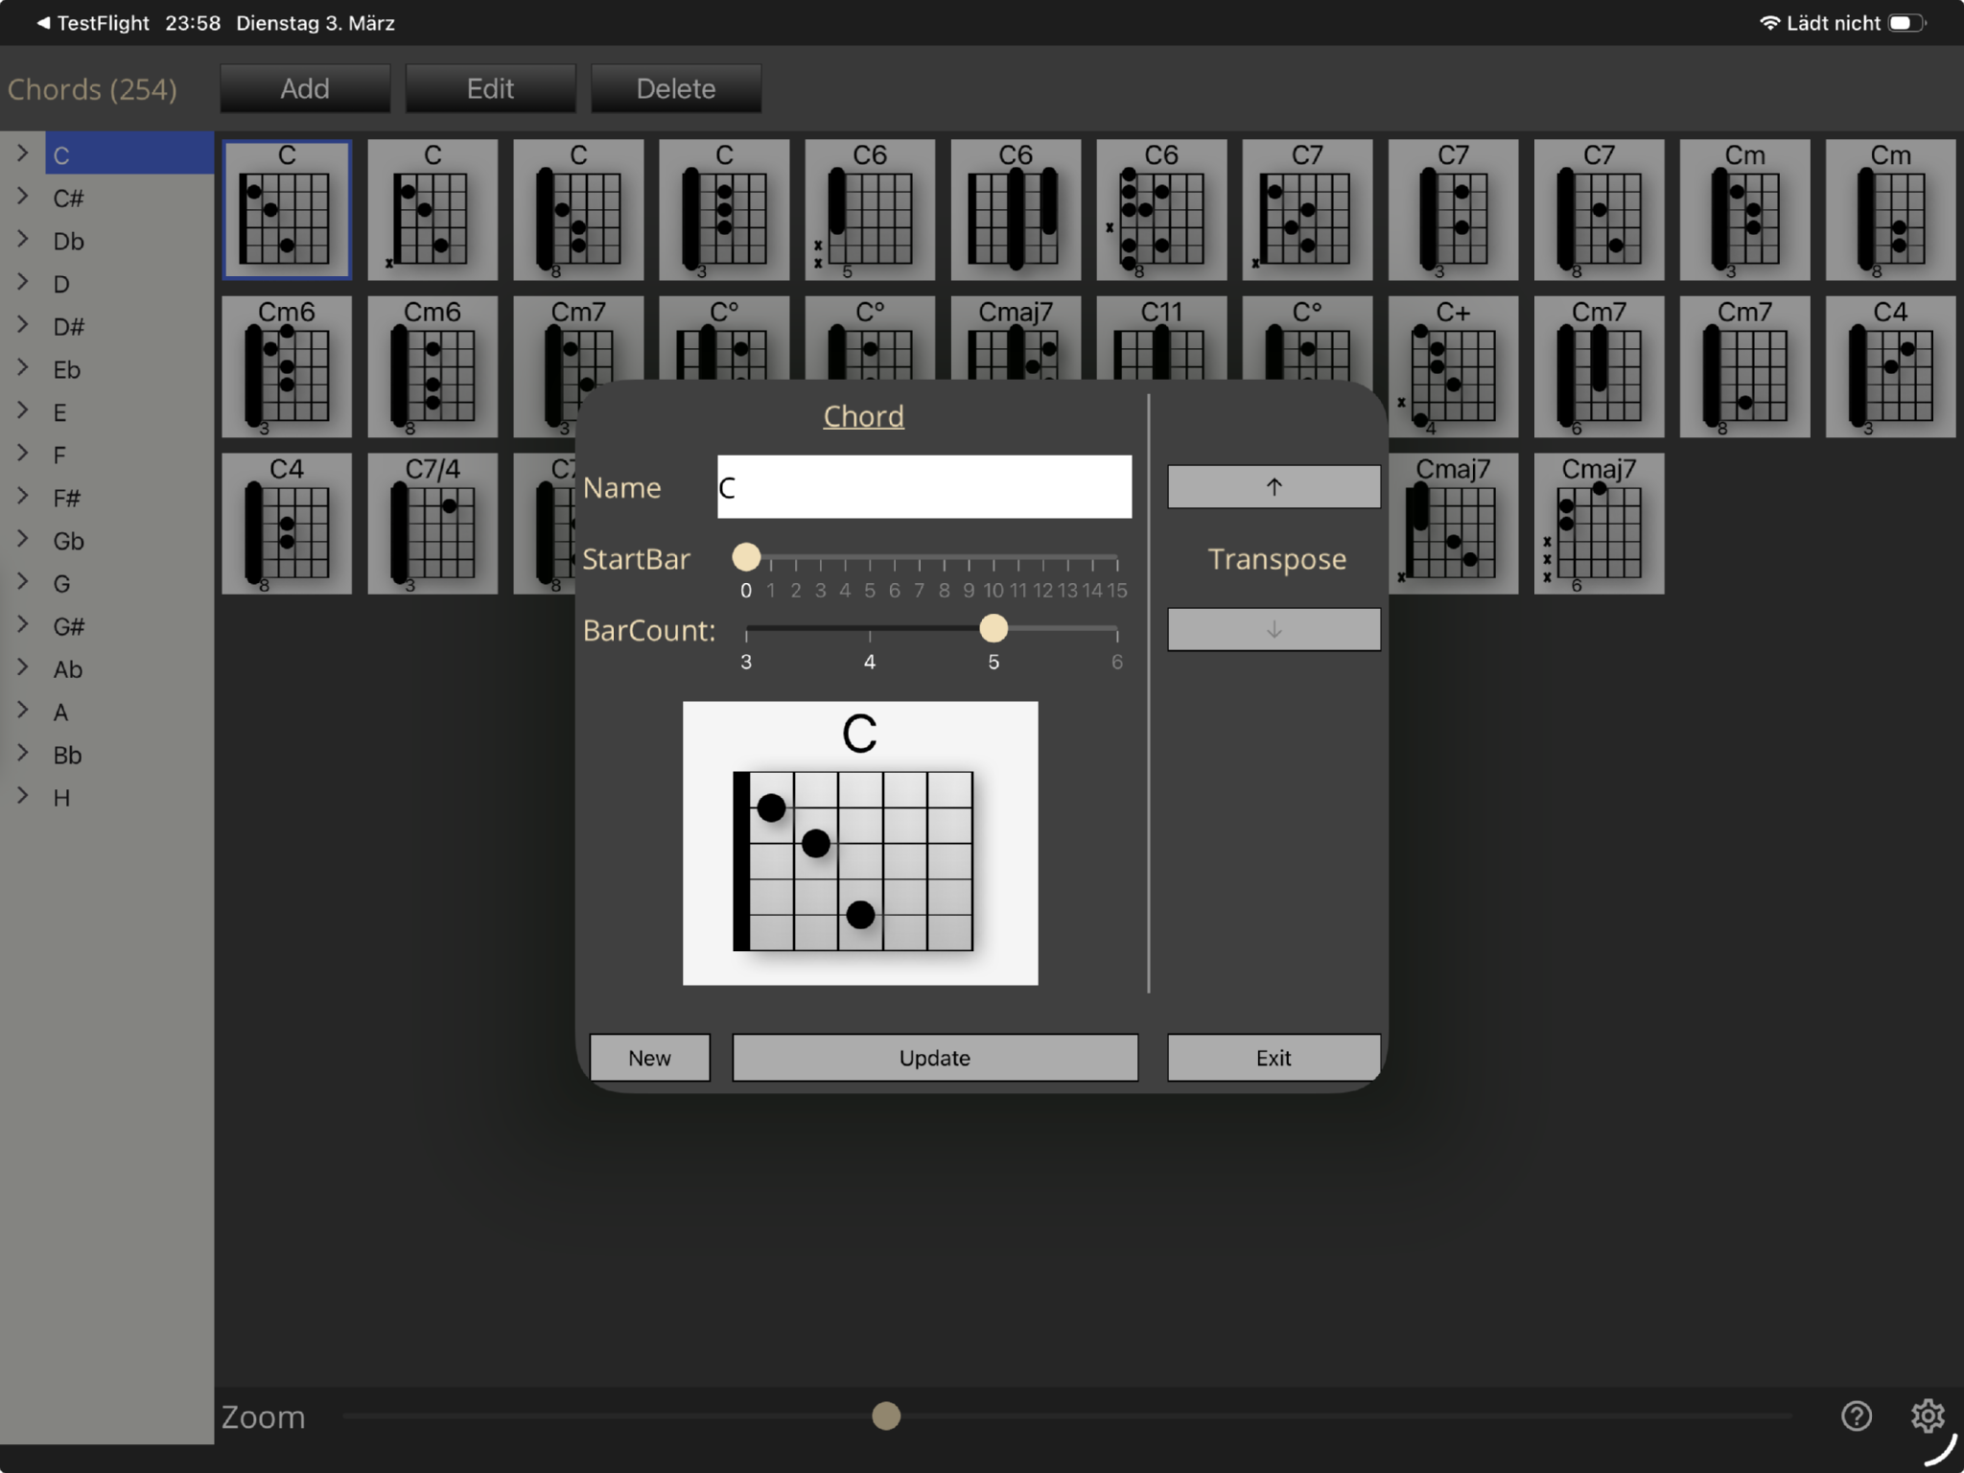The width and height of the screenshot is (1964, 1473).
Task: Click the Delete chord button
Action: click(675, 89)
